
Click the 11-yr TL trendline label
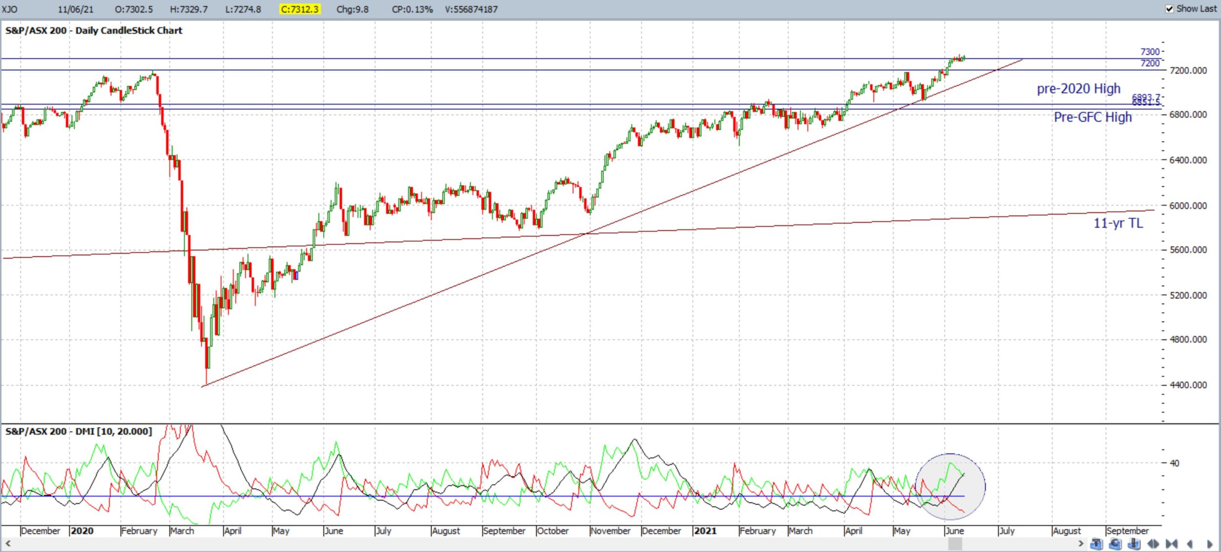(1118, 223)
